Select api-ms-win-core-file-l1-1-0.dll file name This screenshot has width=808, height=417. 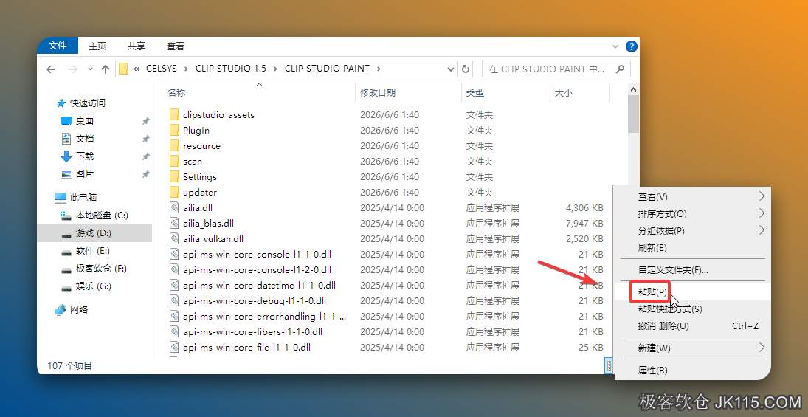247,347
